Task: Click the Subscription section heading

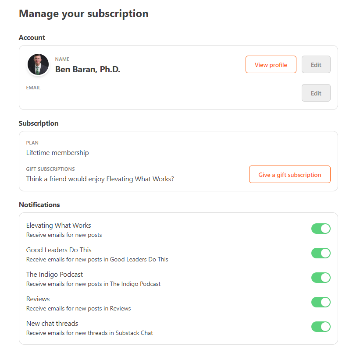Action: point(38,123)
